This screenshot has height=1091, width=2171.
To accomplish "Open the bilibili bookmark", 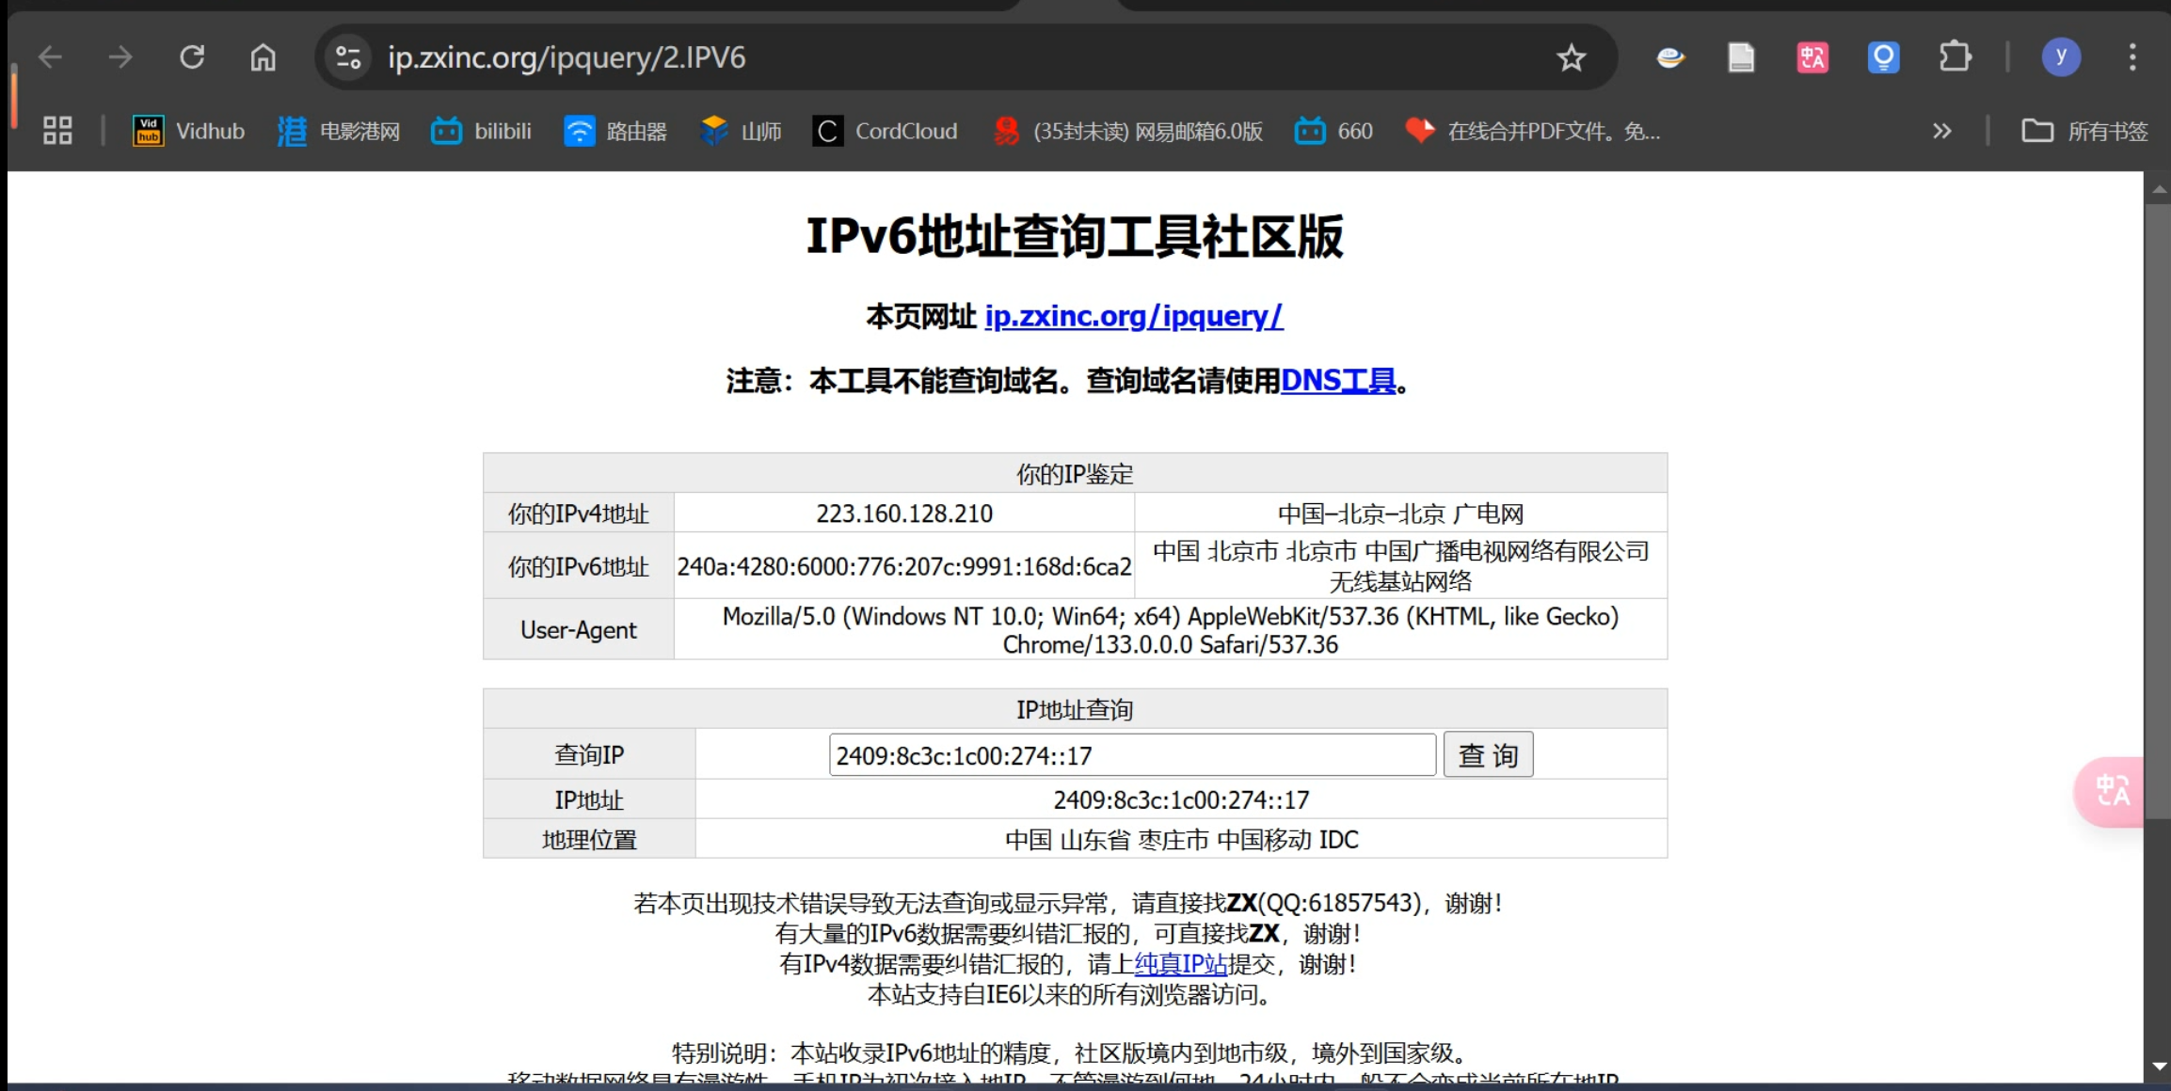I will click(482, 131).
